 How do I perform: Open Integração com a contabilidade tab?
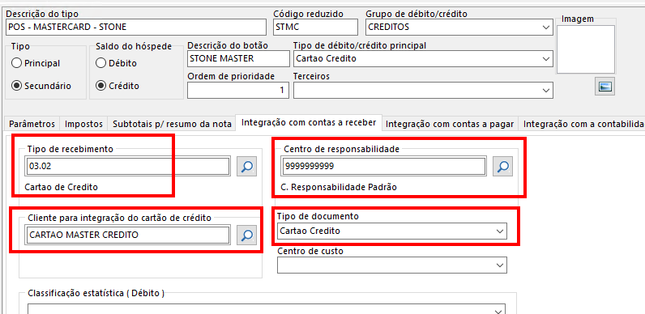click(582, 124)
